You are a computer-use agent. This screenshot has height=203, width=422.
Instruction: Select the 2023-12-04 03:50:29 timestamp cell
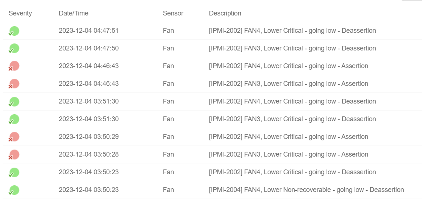[x=88, y=137]
